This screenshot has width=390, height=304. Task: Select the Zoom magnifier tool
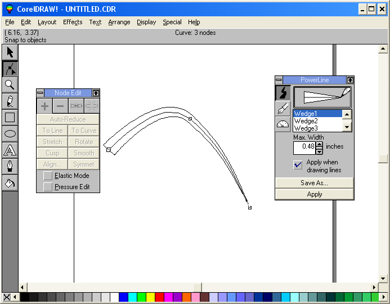coord(10,85)
